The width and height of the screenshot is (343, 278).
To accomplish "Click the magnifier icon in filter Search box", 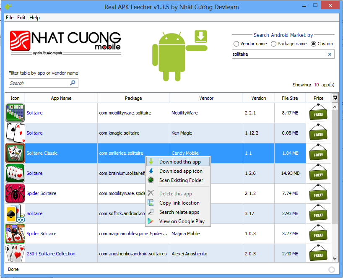I will 73,83.
